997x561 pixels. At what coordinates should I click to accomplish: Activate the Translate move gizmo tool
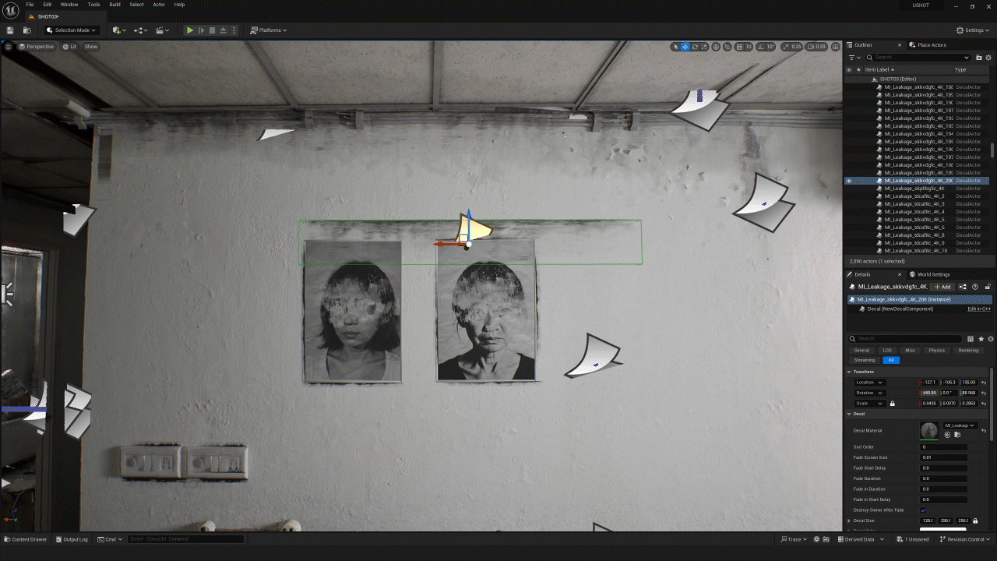tap(685, 47)
